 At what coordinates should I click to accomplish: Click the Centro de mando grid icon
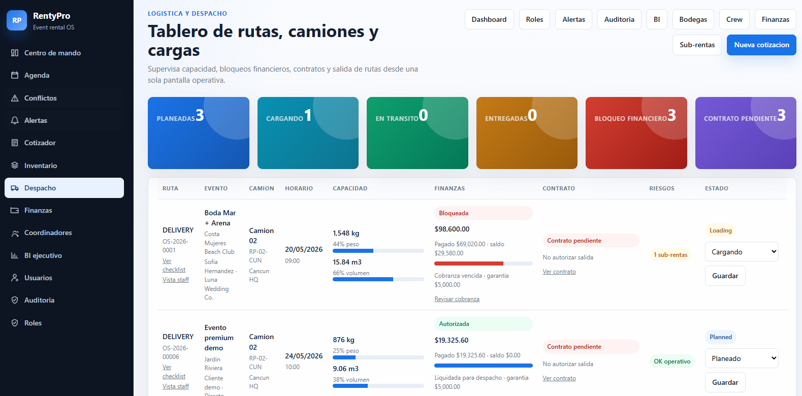click(15, 53)
